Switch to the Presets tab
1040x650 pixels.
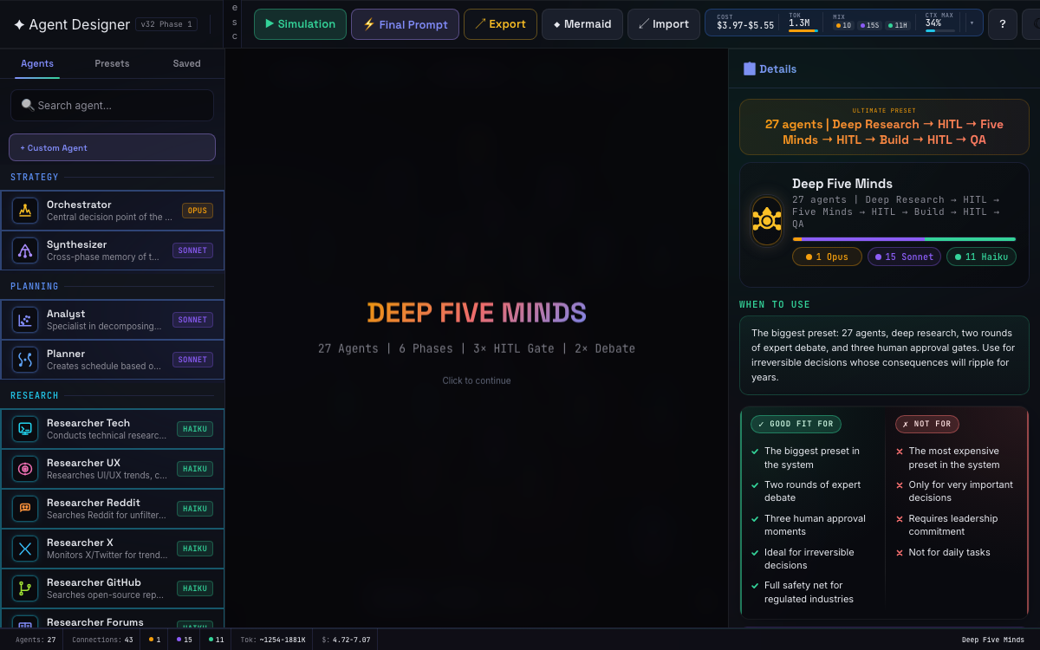112,63
